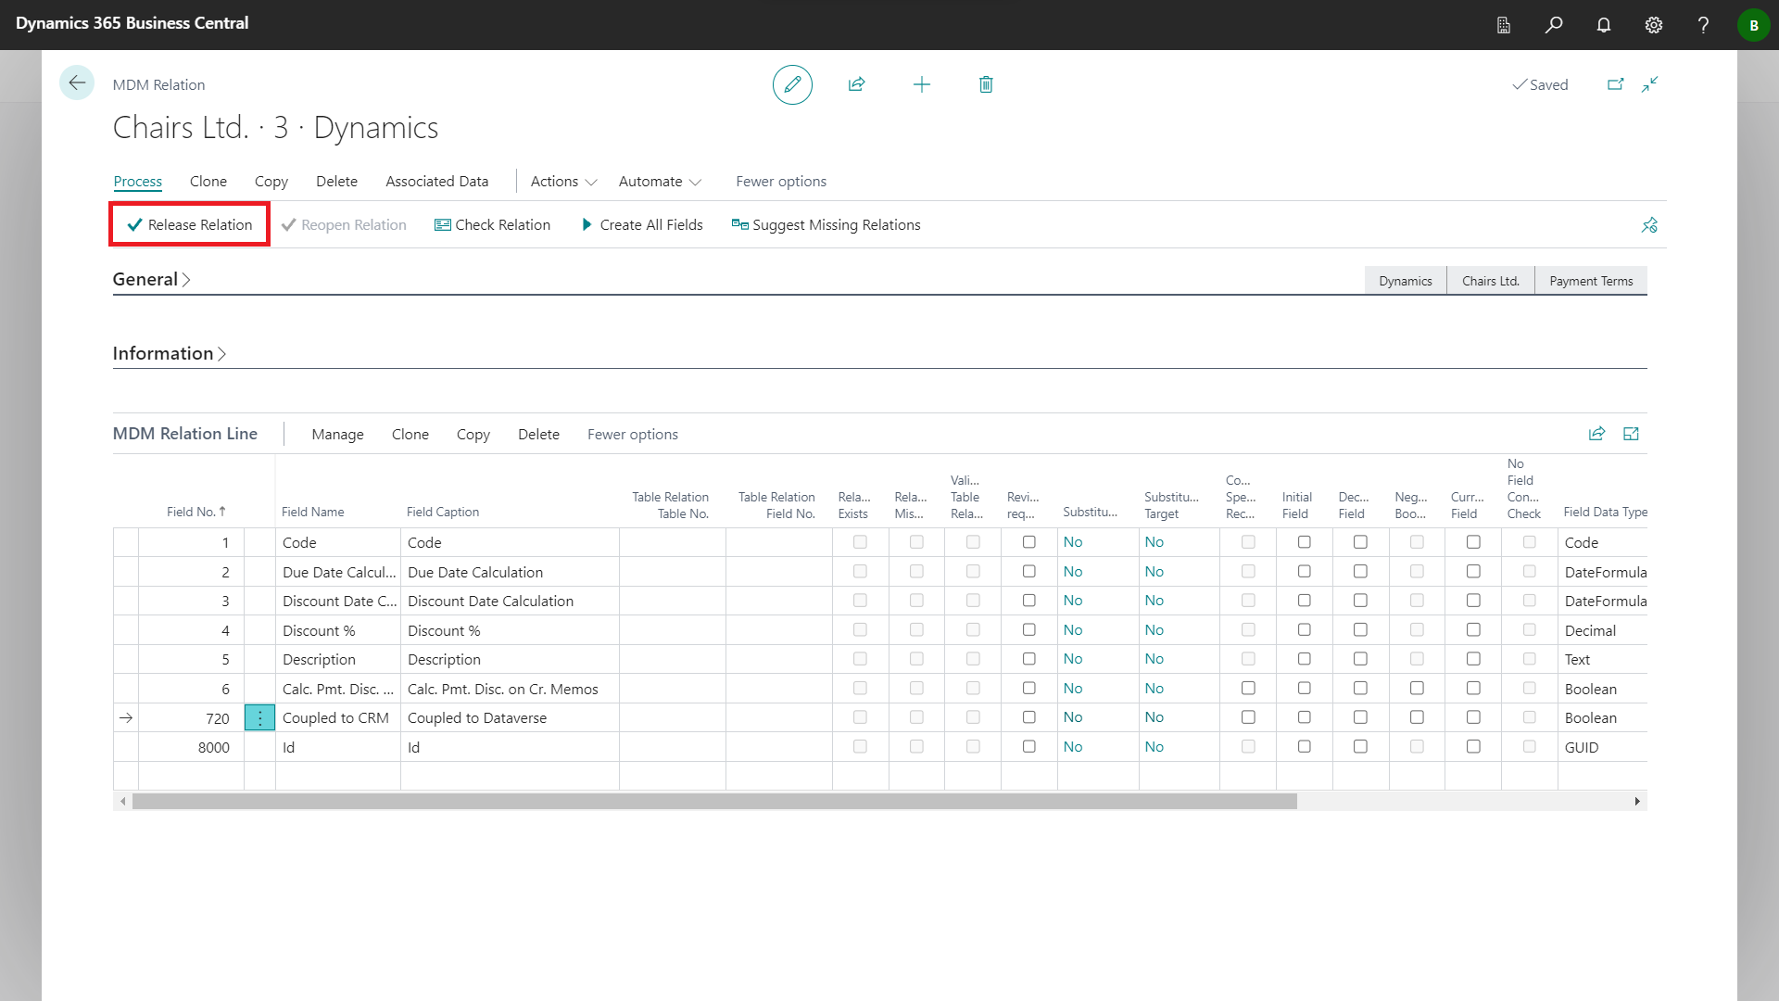The width and height of the screenshot is (1779, 1001).
Task: Toggle Dec. Field checkbox for Discount % row
Action: 1360,629
